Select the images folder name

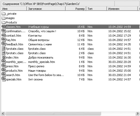(10, 18)
